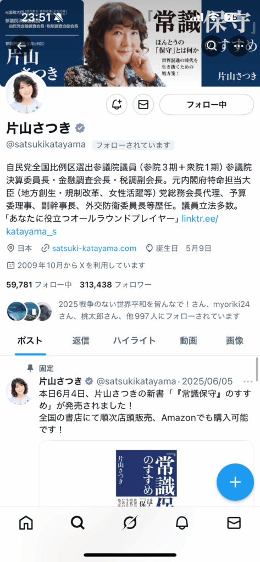Viewport: 260px width, 562px height.
Task: Open the three-dot more options in header
Action: coord(239,46)
